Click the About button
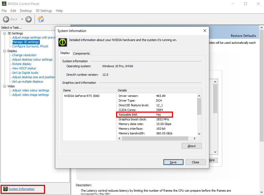The width and height of the screenshot is (264, 195). click(x=192, y=146)
